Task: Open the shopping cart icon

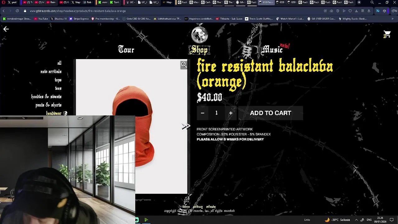Action: 387,34
